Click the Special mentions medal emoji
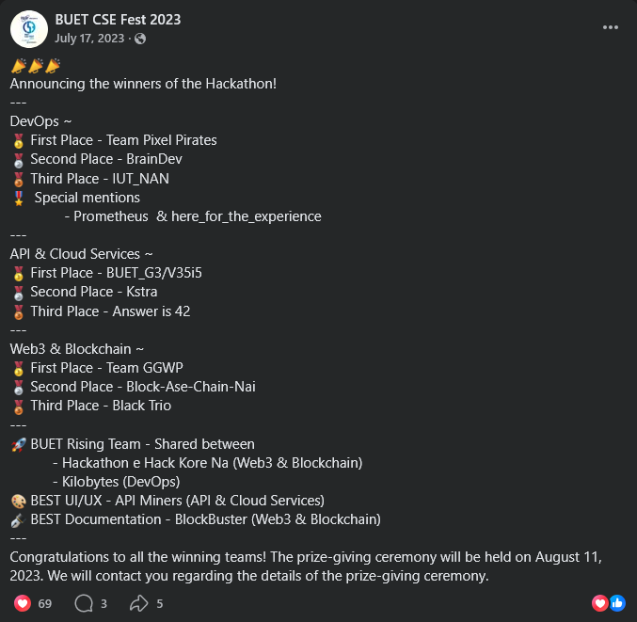Viewport: 637px width, 622px height. pyautogui.click(x=18, y=198)
